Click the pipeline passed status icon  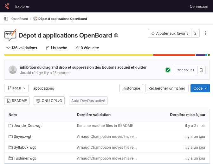168,70
